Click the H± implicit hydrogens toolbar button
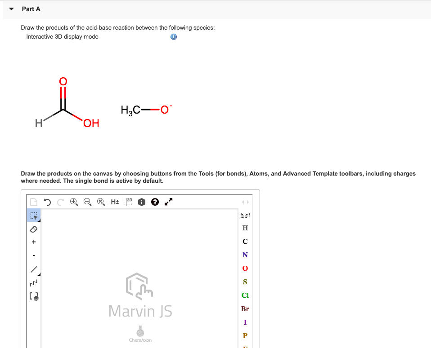 (x=115, y=202)
